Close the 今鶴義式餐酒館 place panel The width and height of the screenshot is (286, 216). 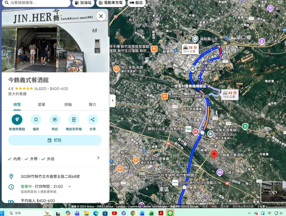tap(101, 16)
